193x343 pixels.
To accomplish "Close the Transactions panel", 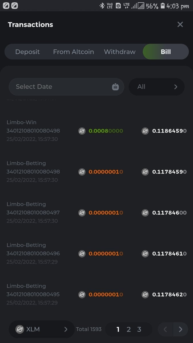I will click(x=180, y=25).
